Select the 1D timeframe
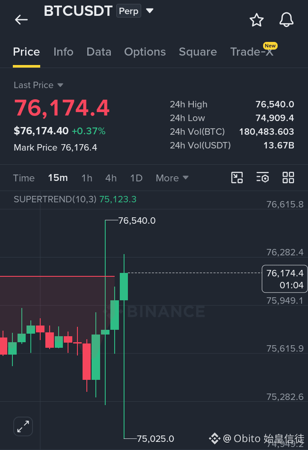The height and width of the screenshot is (450, 308). tap(136, 178)
